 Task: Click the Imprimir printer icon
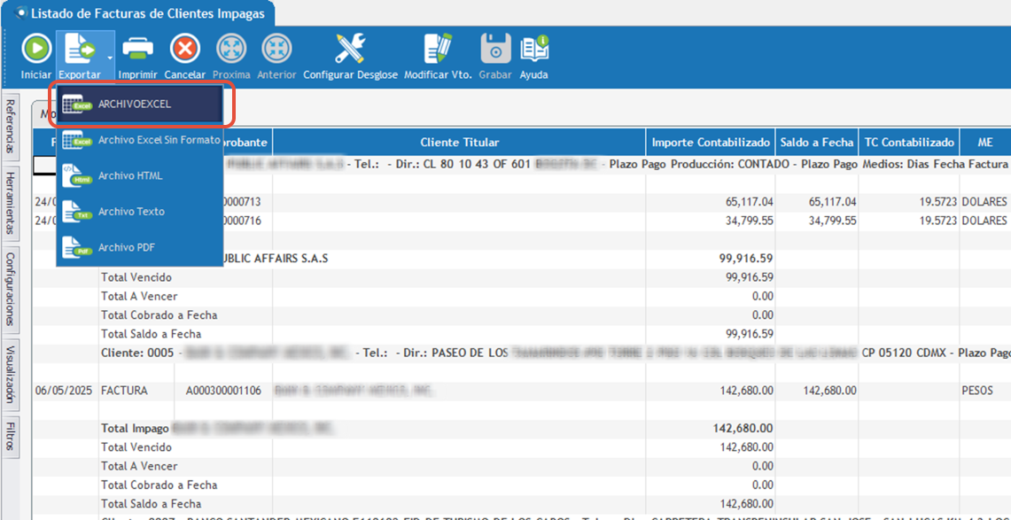[x=138, y=49]
